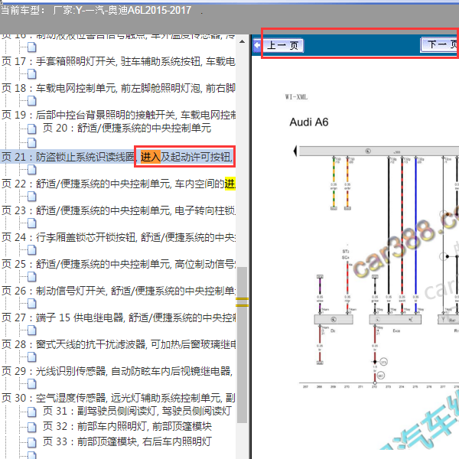Select 页 31 副驾驶员侧阅读灯

point(137,411)
